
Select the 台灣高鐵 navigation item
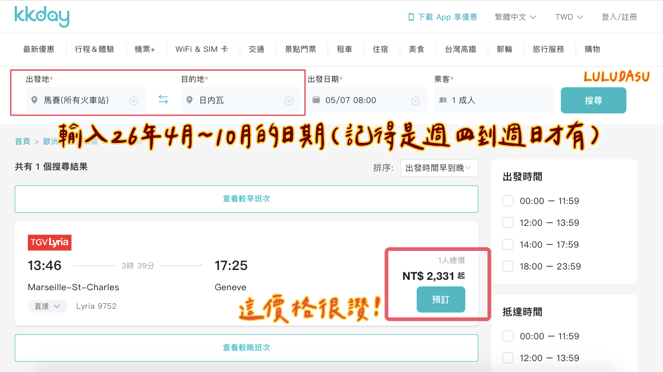pos(460,49)
